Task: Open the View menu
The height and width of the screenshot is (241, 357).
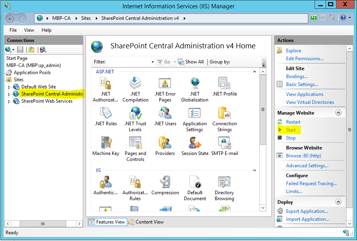Action: pos(29,30)
